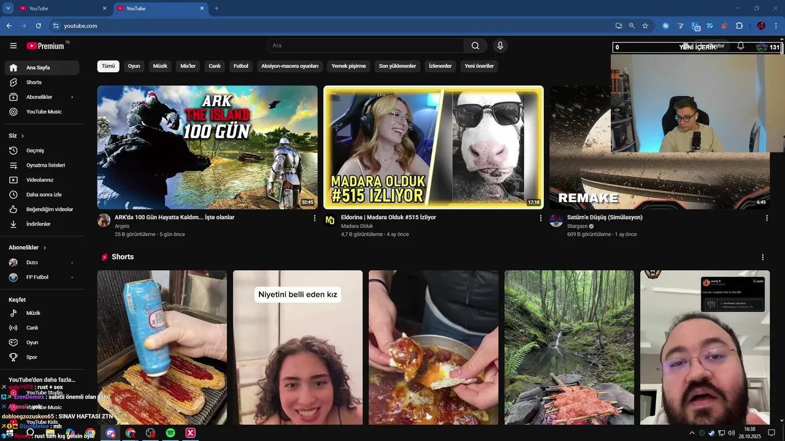Open the tab search dropdown

point(8,8)
